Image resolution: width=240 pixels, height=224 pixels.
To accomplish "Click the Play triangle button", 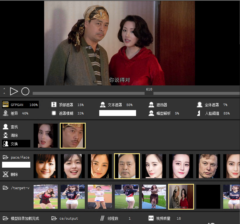I will pyautogui.click(x=14, y=91).
